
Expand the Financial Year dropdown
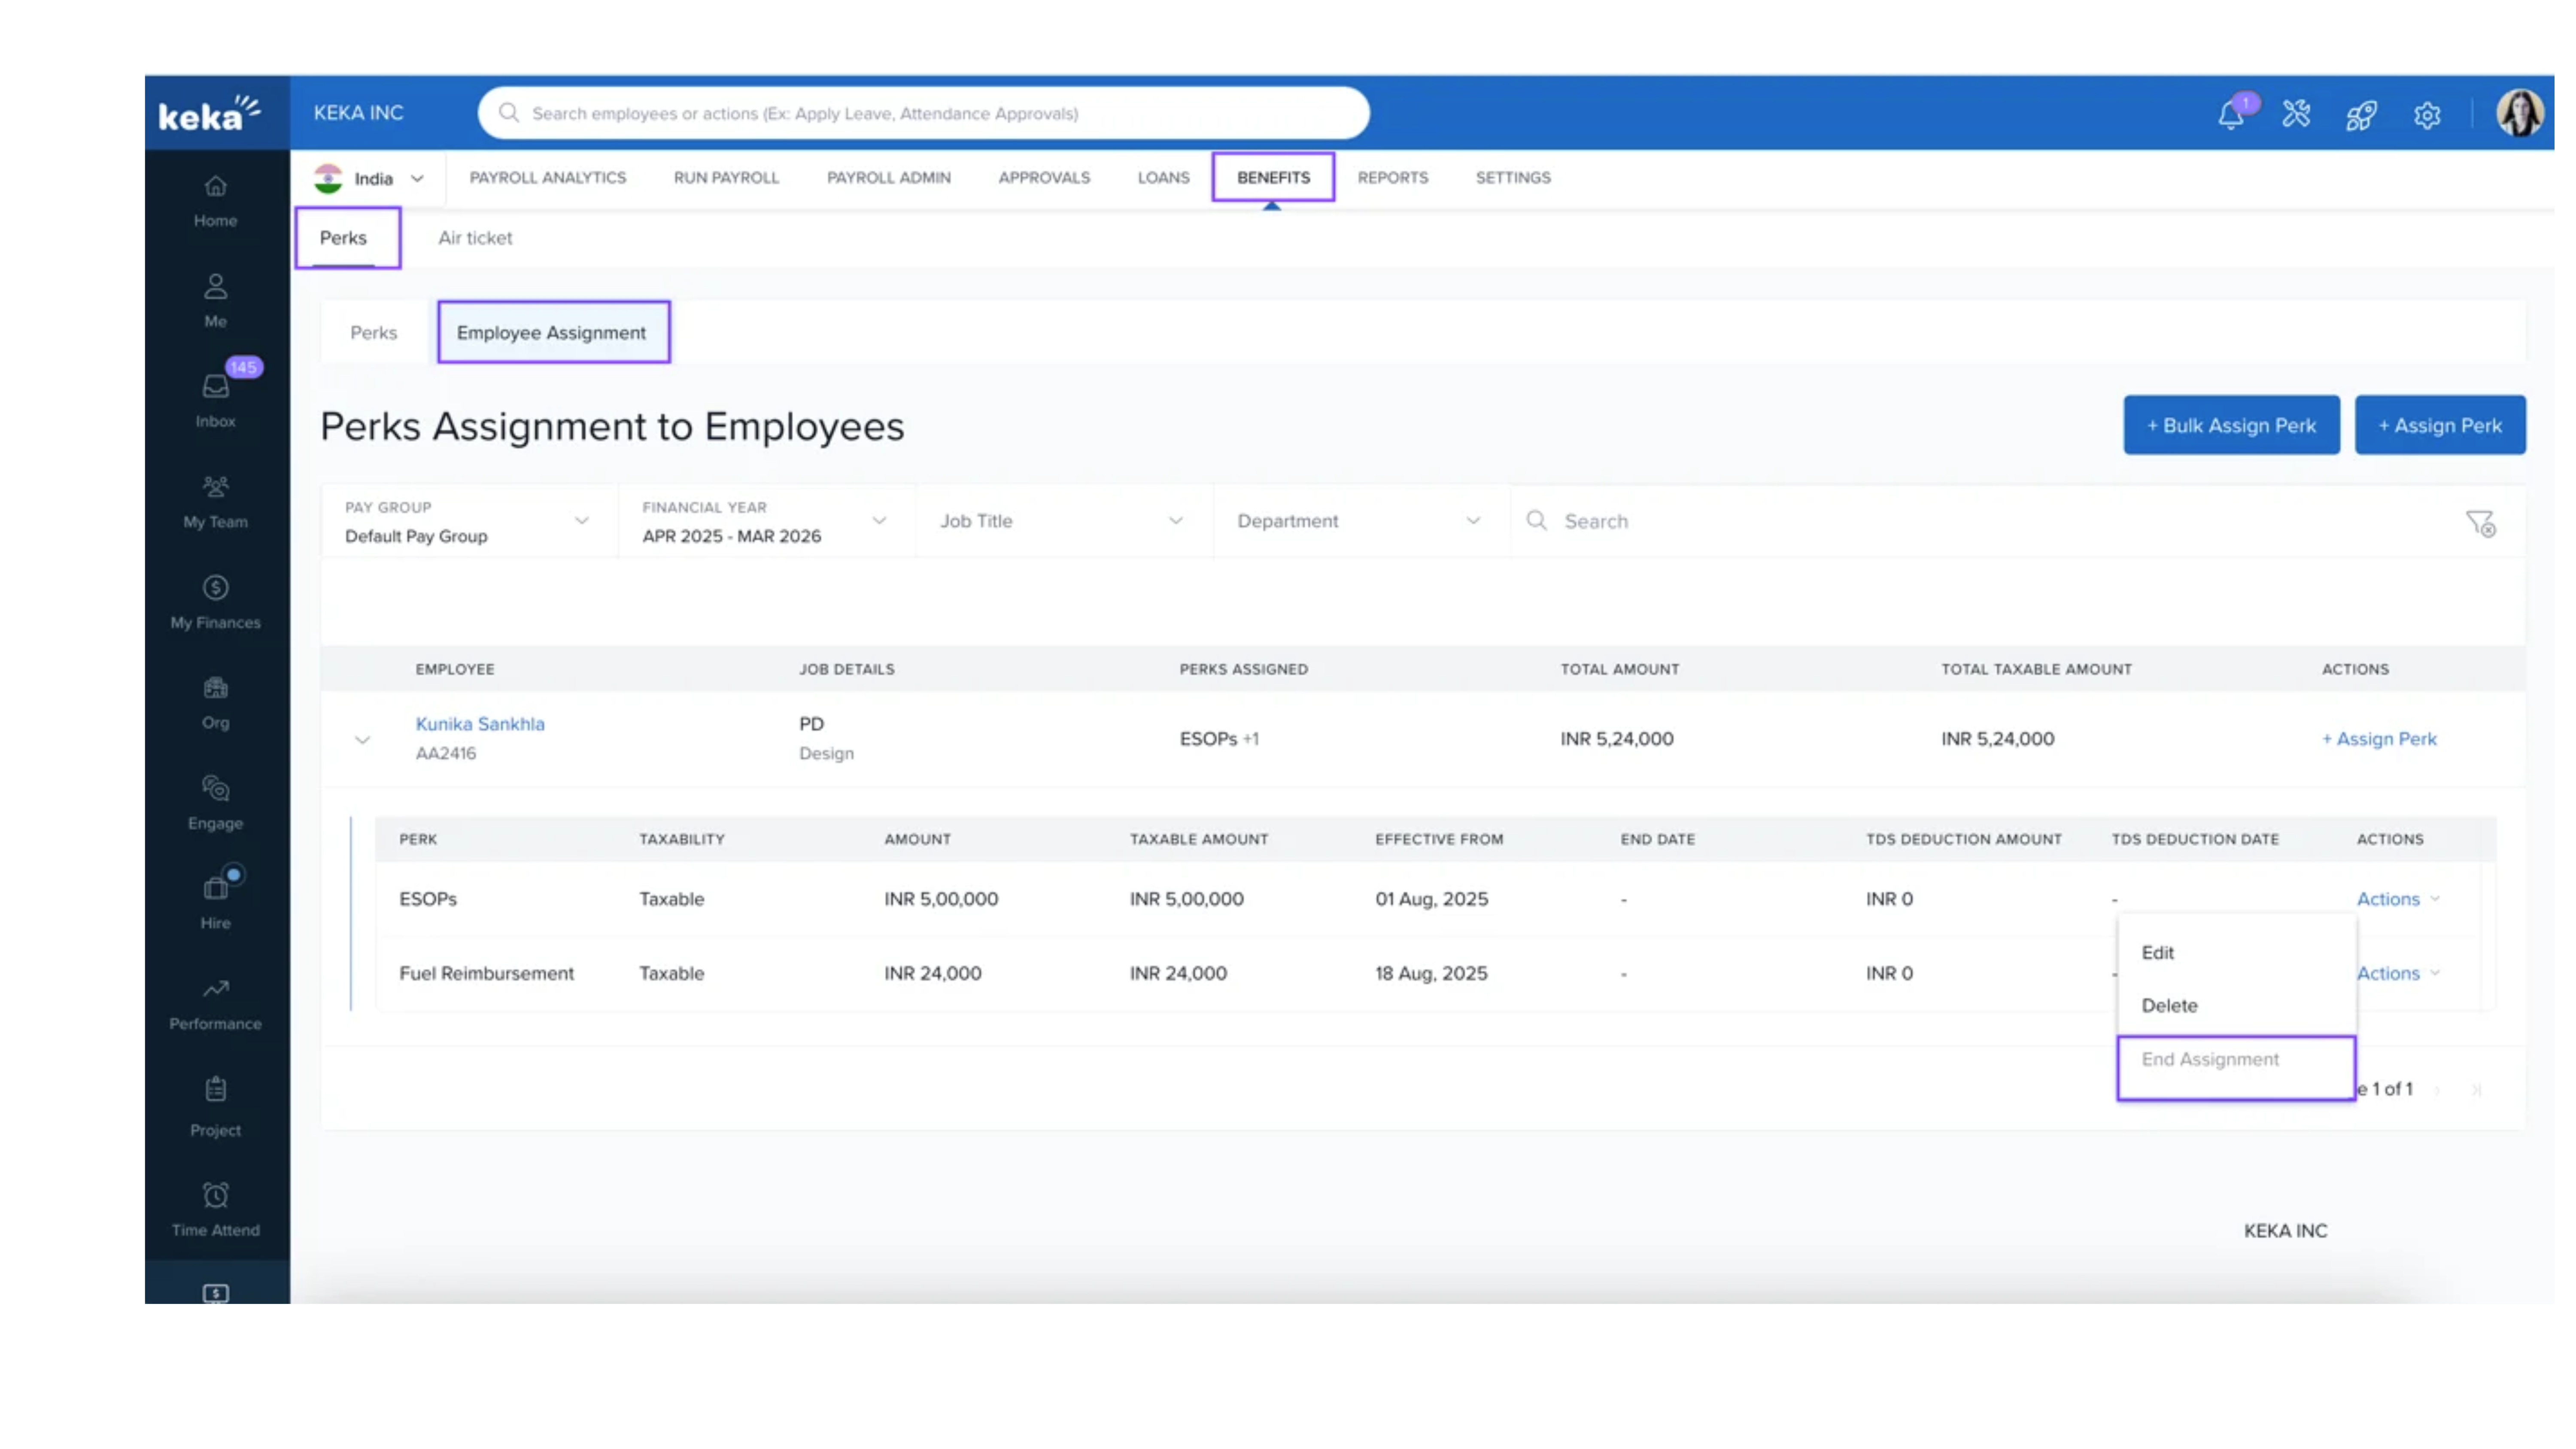pos(765,521)
